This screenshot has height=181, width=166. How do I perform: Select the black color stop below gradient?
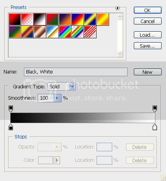click(x=11, y=127)
